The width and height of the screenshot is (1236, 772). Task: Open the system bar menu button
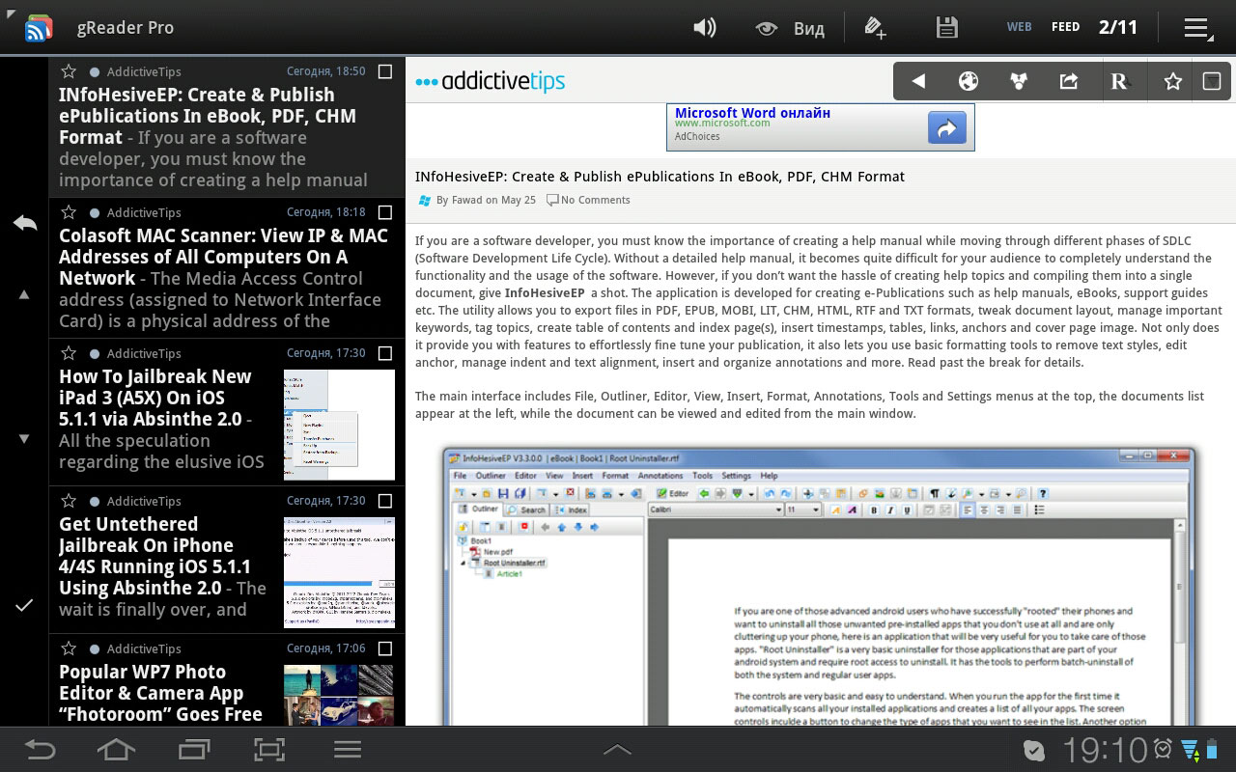point(347,749)
